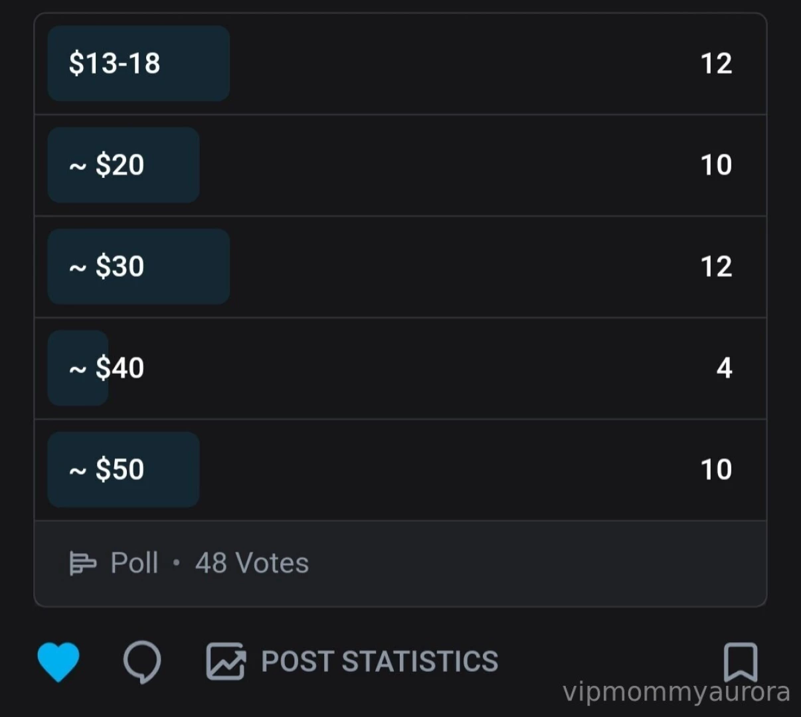Click the post statistics chart icon
Viewport: 801px width, 717px height.
pyautogui.click(x=226, y=661)
